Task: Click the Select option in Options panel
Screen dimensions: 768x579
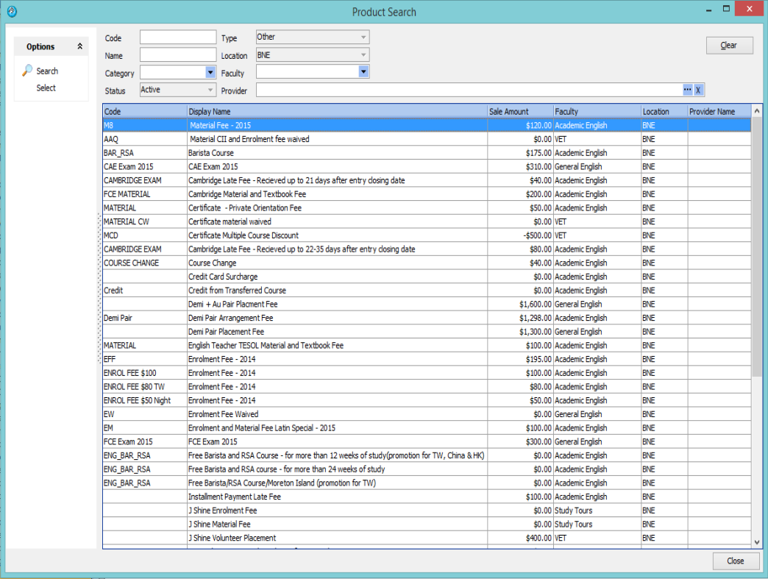Action: click(x=46, y=88)
